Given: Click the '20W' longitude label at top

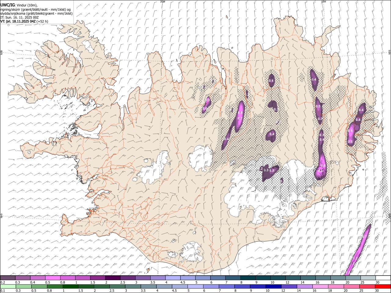Looking at the screenshot, I should pyautogui.click(x=163, y=2).
